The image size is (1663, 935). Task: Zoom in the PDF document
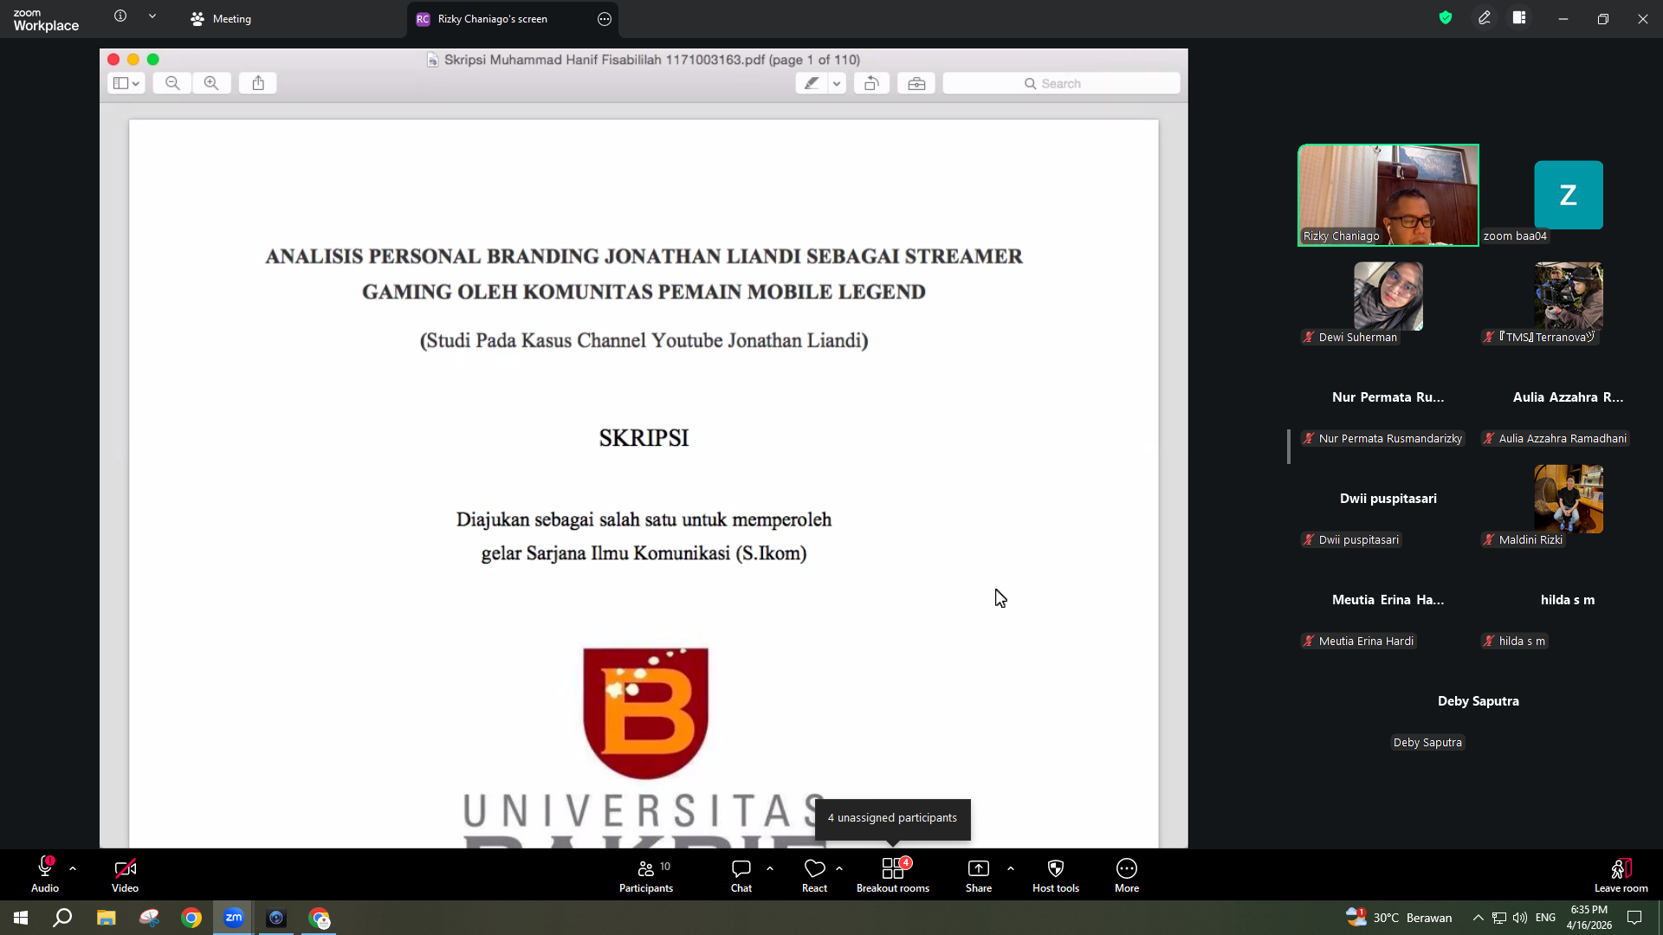click(211, 83)
